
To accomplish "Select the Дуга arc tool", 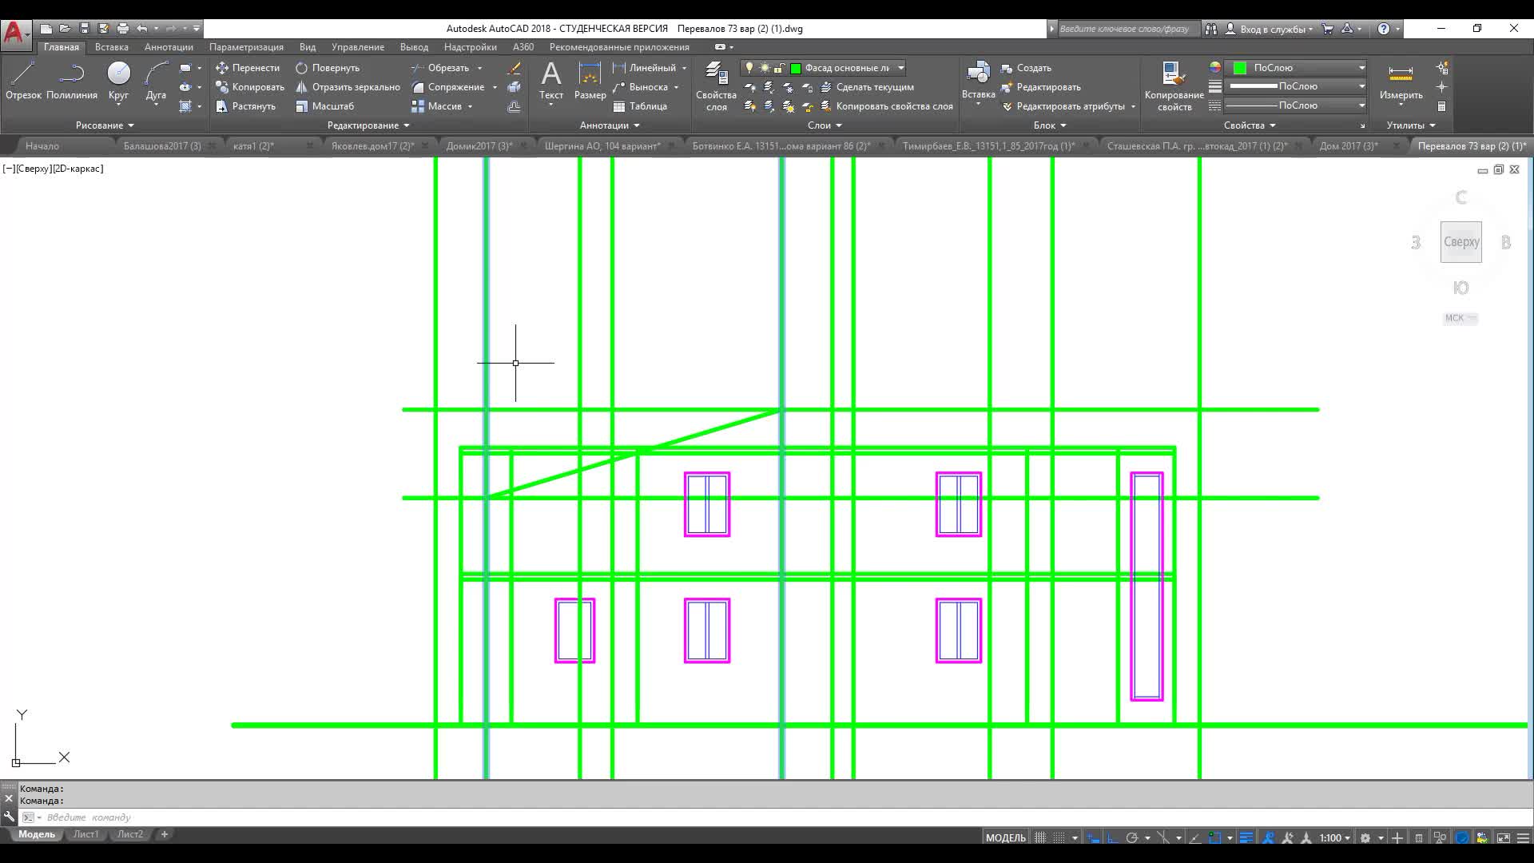I will (156, 81).
